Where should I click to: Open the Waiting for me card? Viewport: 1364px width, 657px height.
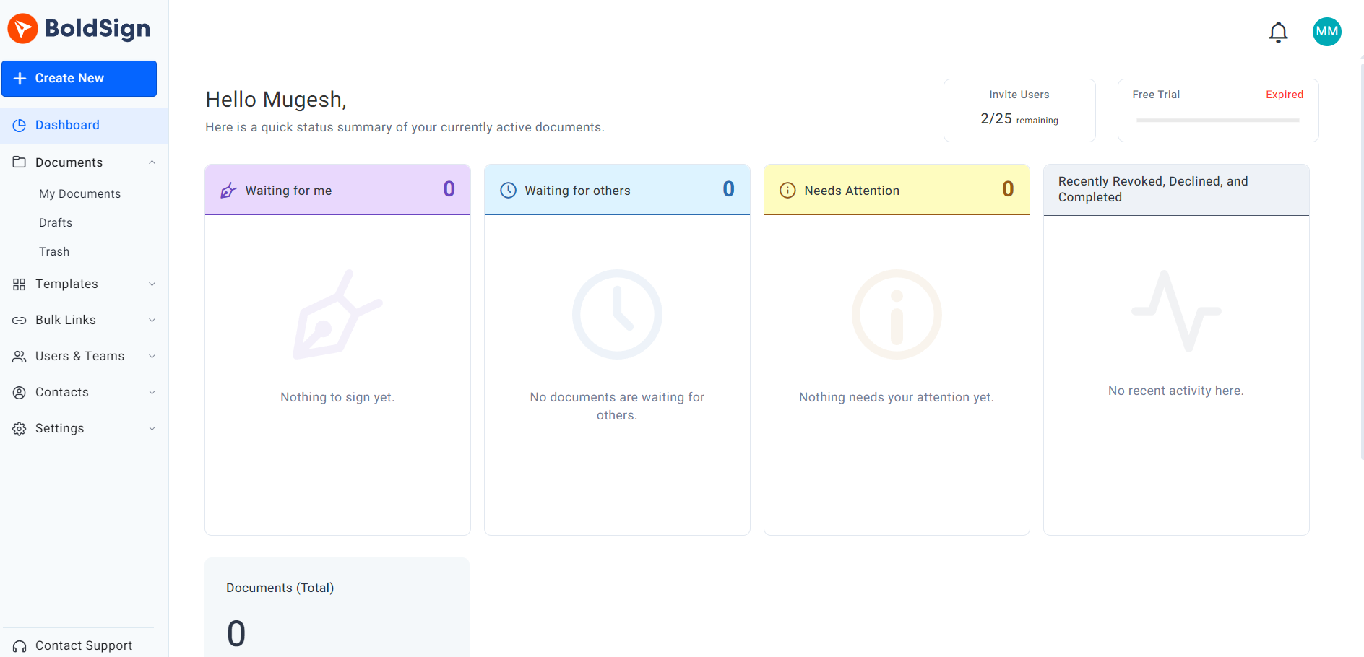pos(337,190)
